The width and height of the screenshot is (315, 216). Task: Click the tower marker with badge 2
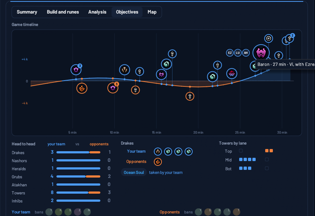point(290,38)
